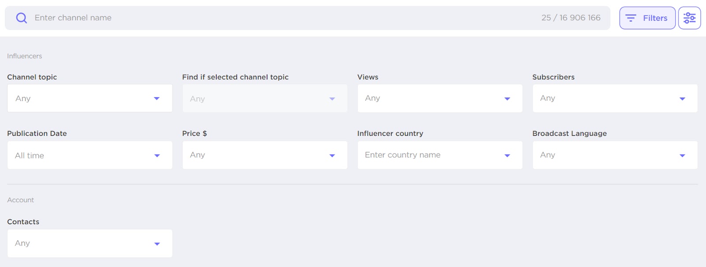Click the Influencer country name field
Image resolution: width=706 pixels, height=267 pixels.
[x=440, y=155]
